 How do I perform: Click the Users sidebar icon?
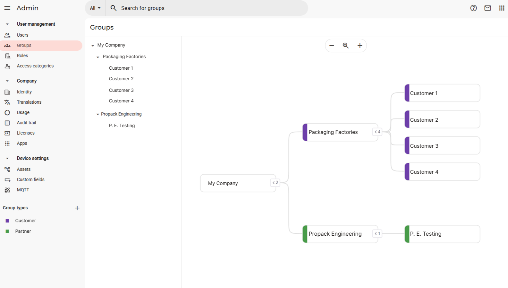point(7,35)
